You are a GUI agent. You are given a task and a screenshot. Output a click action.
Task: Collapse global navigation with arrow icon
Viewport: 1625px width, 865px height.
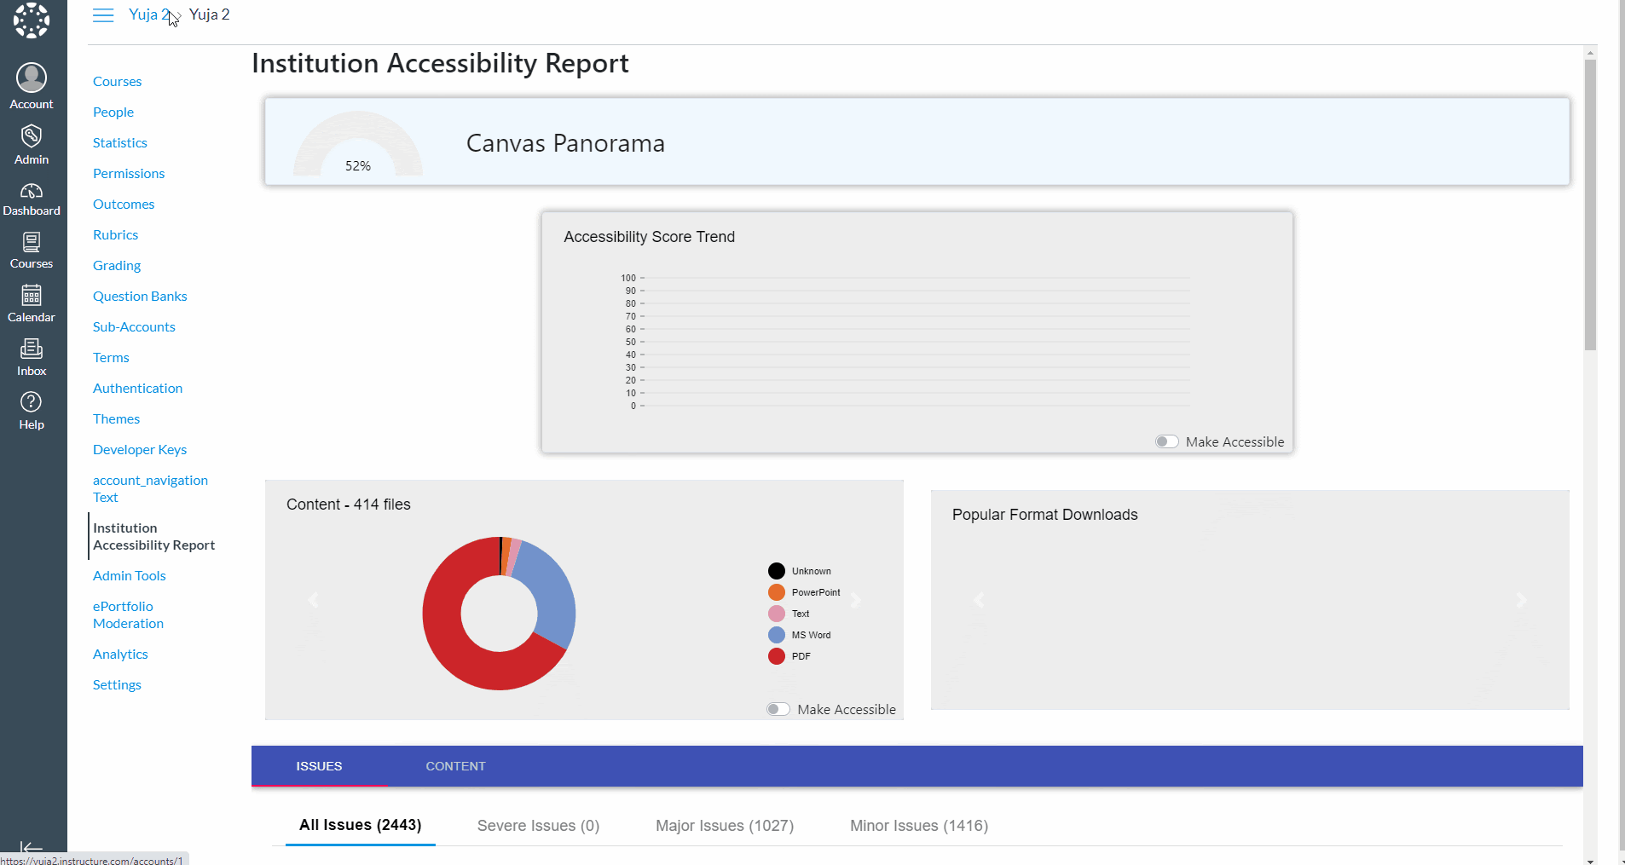tap(32, 847)
